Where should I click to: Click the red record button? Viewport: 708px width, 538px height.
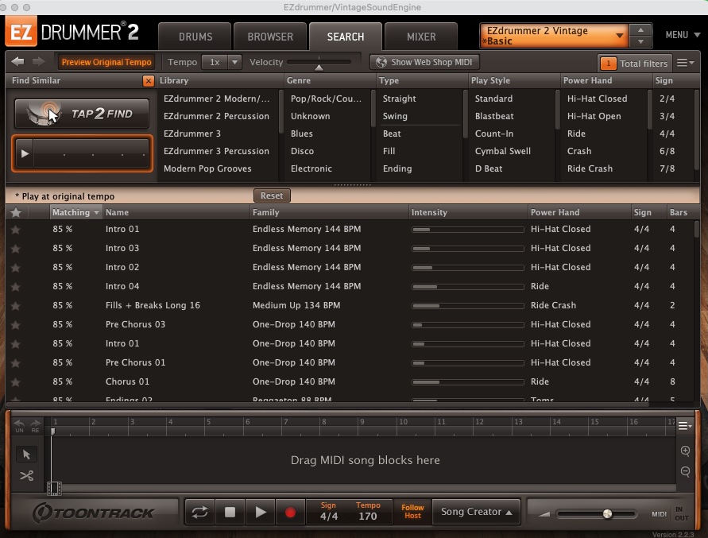(x=290, y=513)
